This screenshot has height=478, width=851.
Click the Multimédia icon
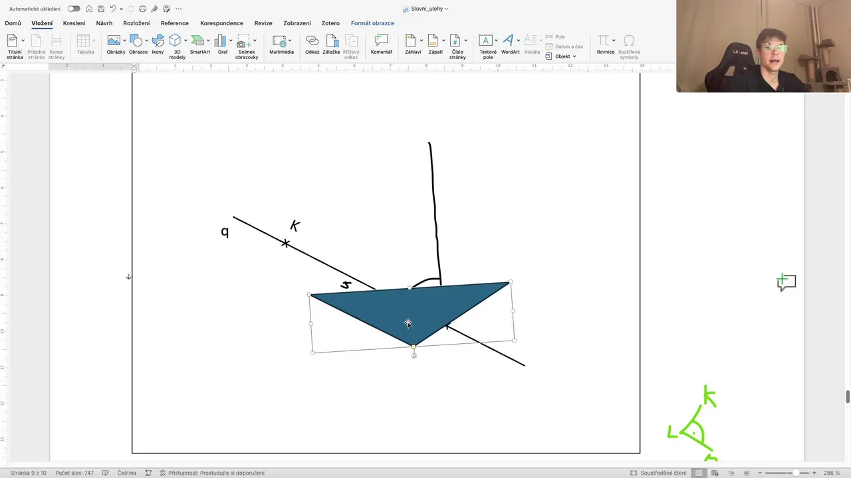(x=279, y=41)
